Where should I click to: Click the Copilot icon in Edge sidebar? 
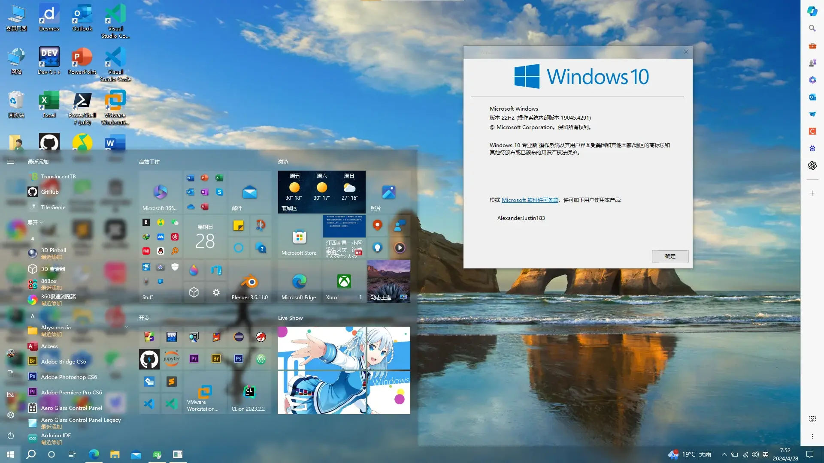tap(812, 11)
